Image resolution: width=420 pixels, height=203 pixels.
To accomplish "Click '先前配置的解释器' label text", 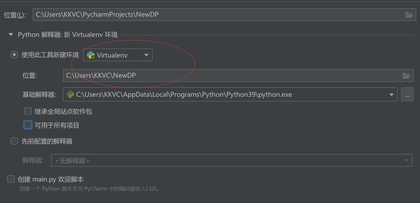I will click(x=47, y=141).
